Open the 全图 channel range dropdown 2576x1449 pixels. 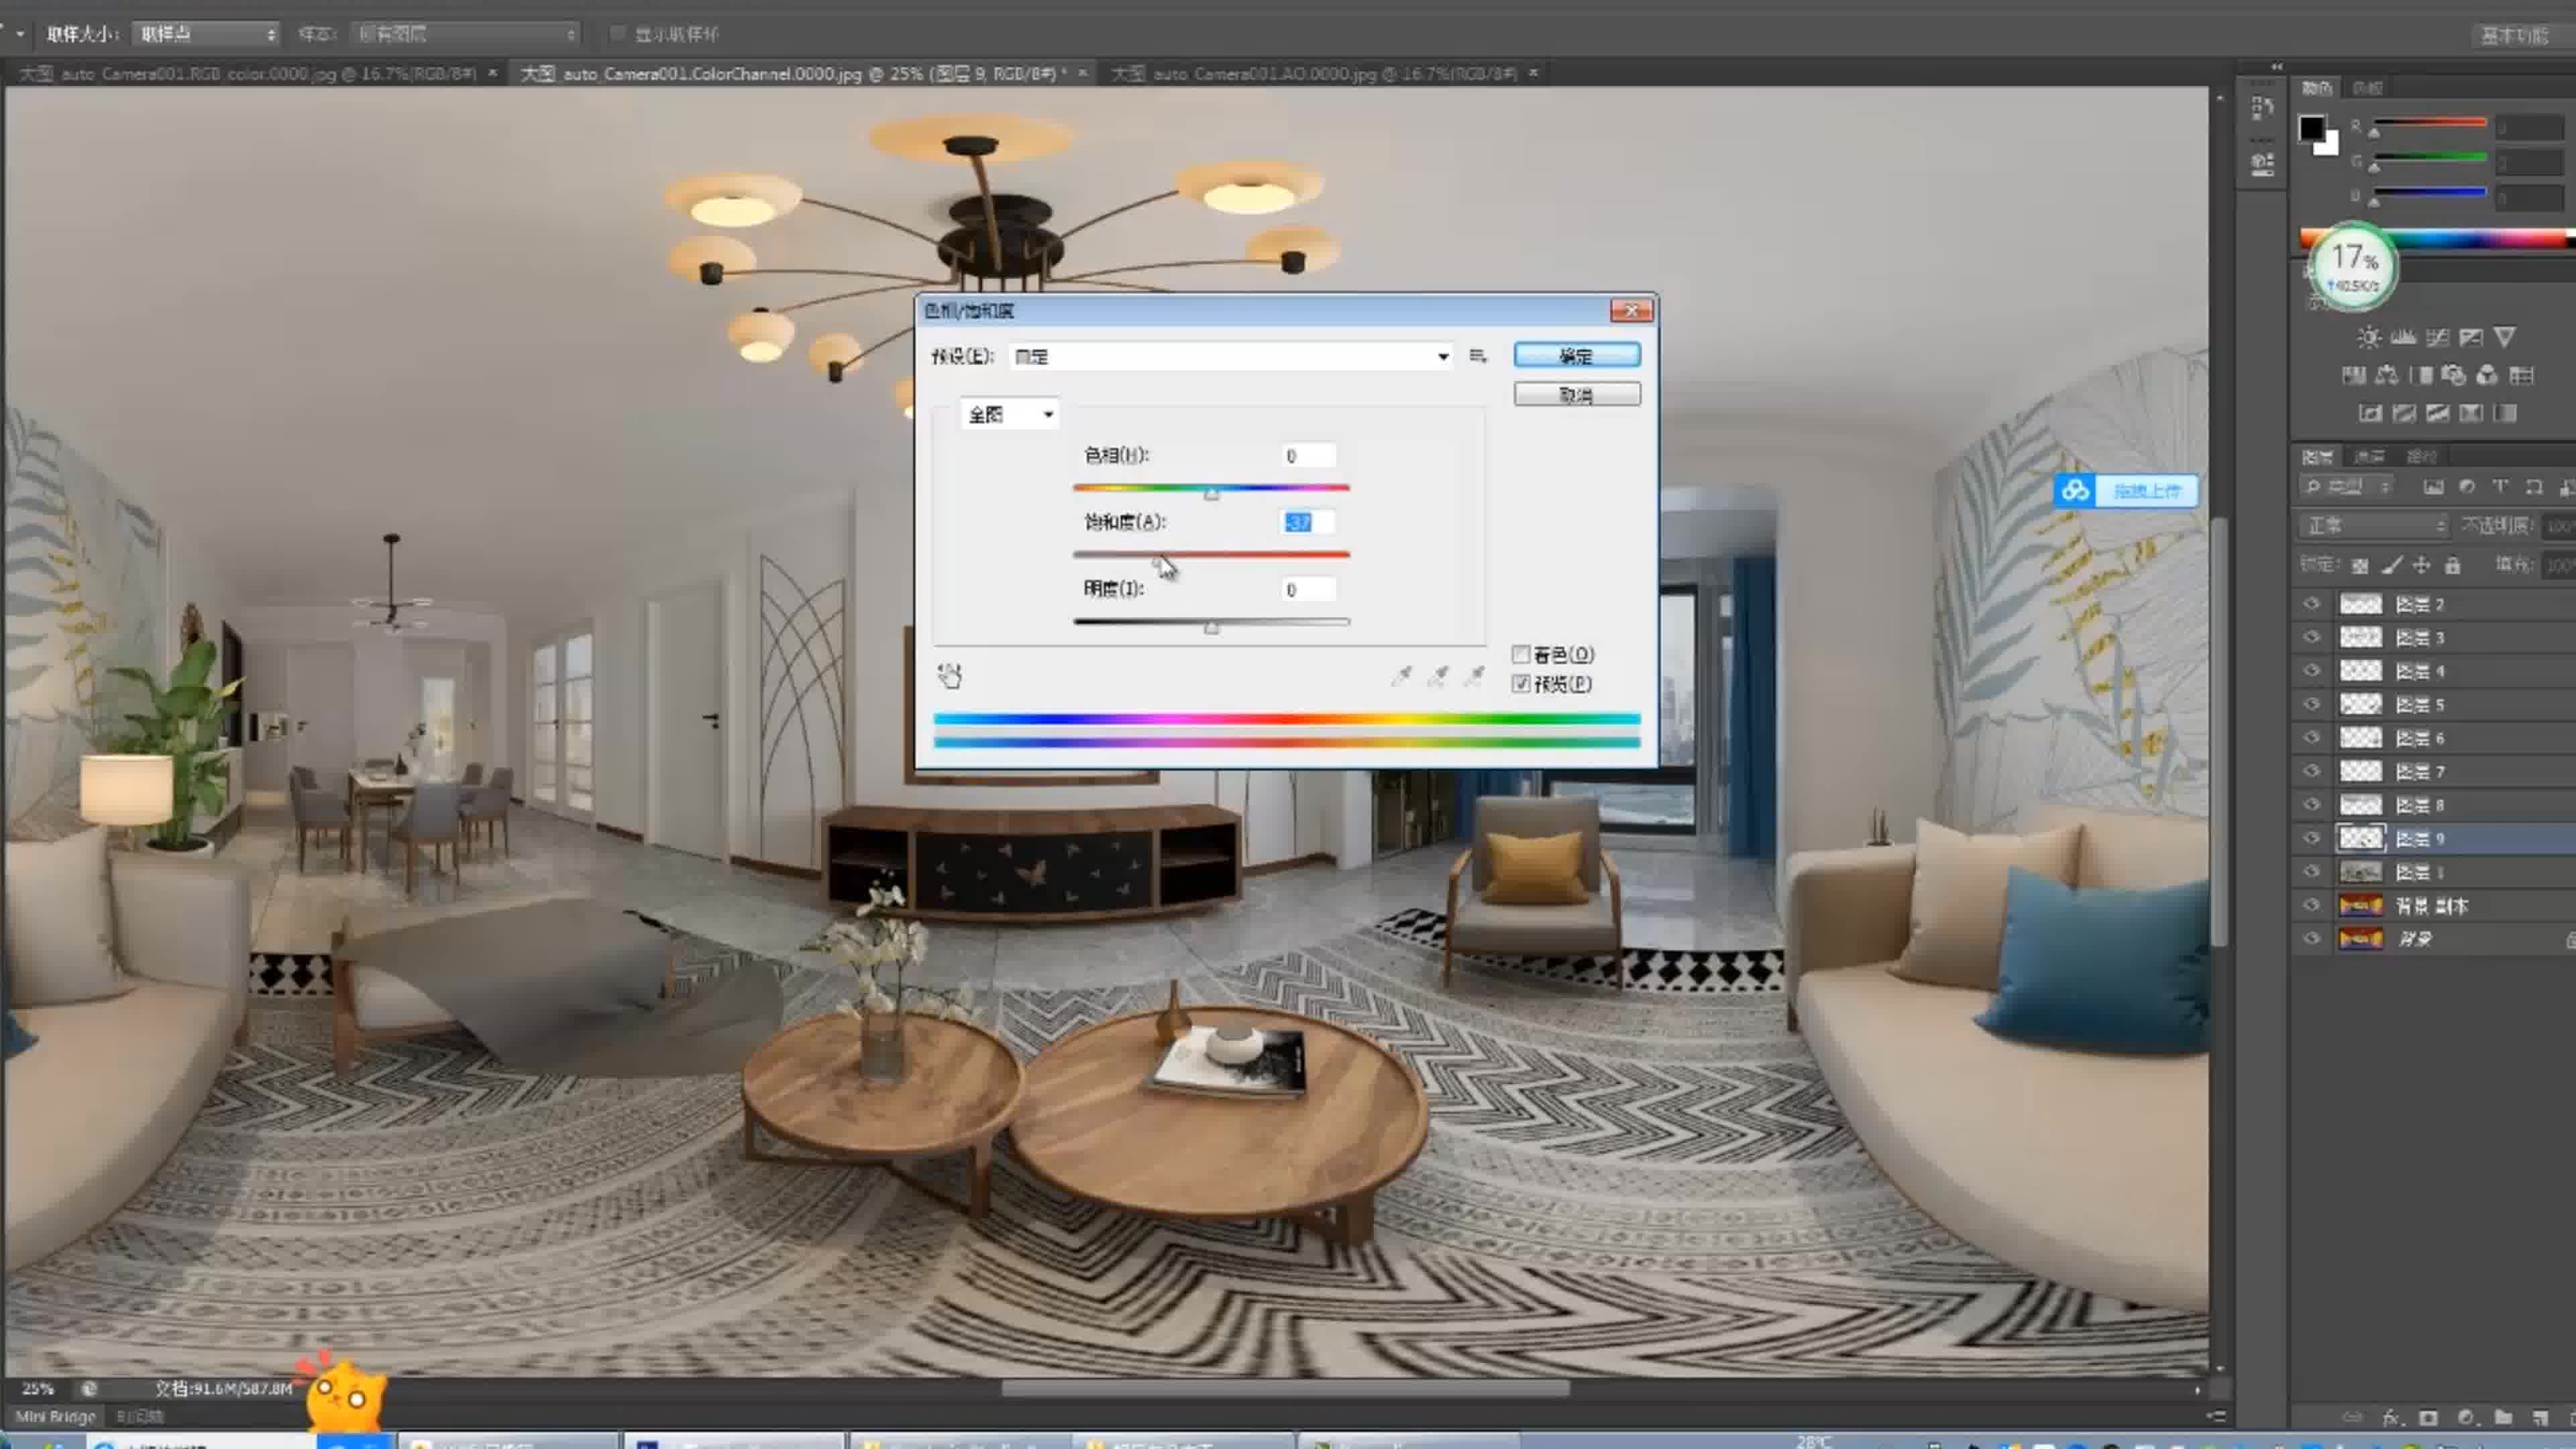1009,414
